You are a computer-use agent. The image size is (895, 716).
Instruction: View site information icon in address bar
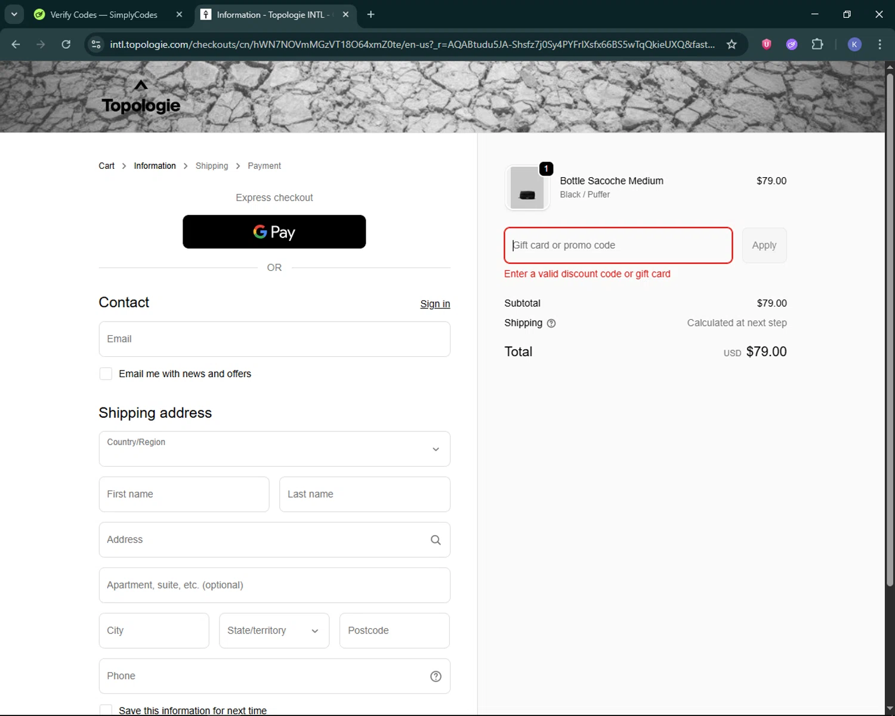tap(96, 44)
